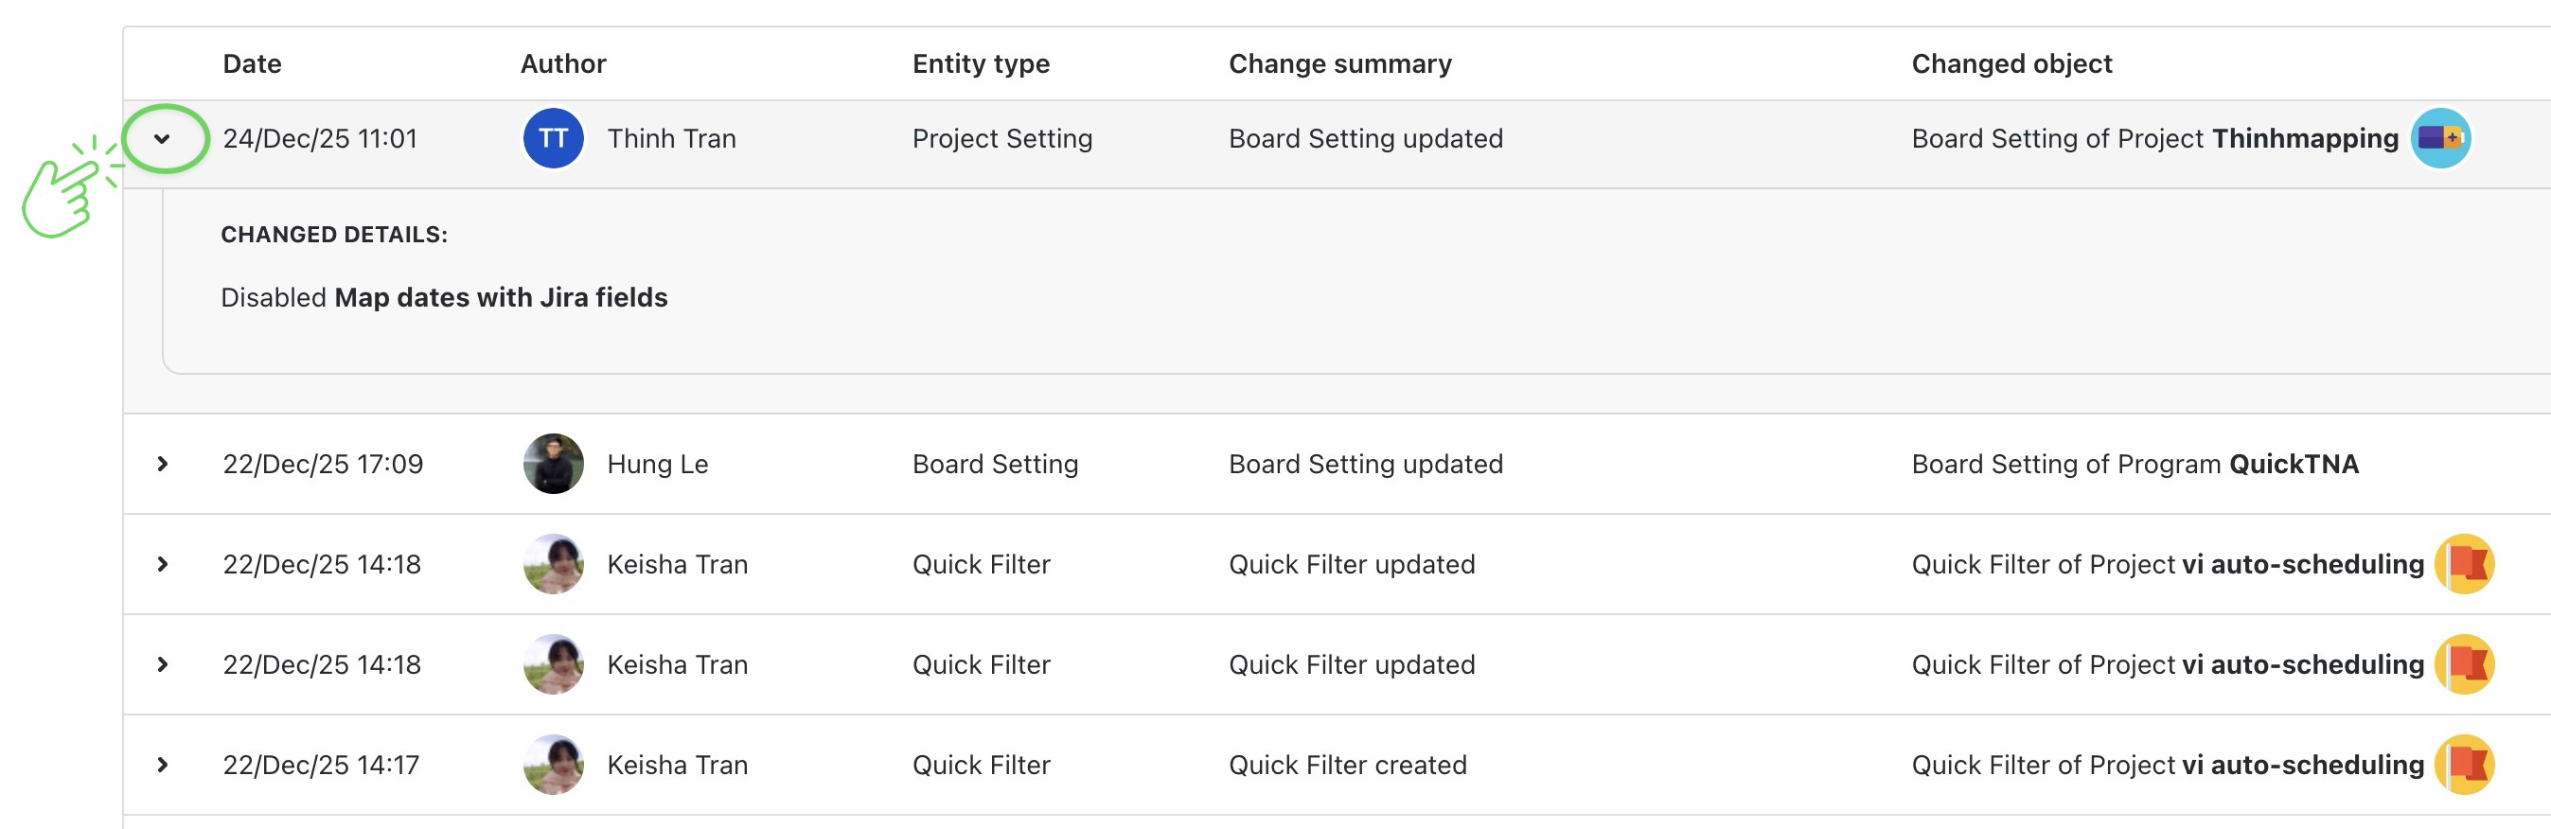Click Keisha Tran's avatar in first 14:18 row
The image size is (2551, 829).
pyautogui.click(x=553, y=565)
